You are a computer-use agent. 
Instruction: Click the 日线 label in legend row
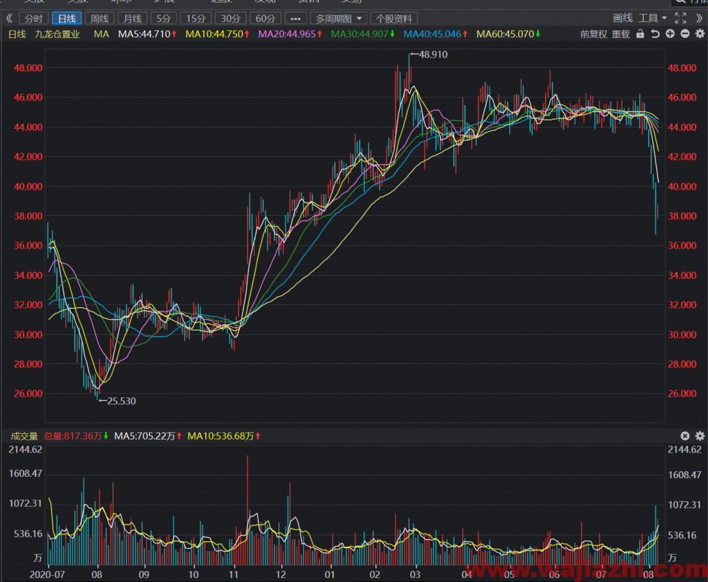(17, 35)
